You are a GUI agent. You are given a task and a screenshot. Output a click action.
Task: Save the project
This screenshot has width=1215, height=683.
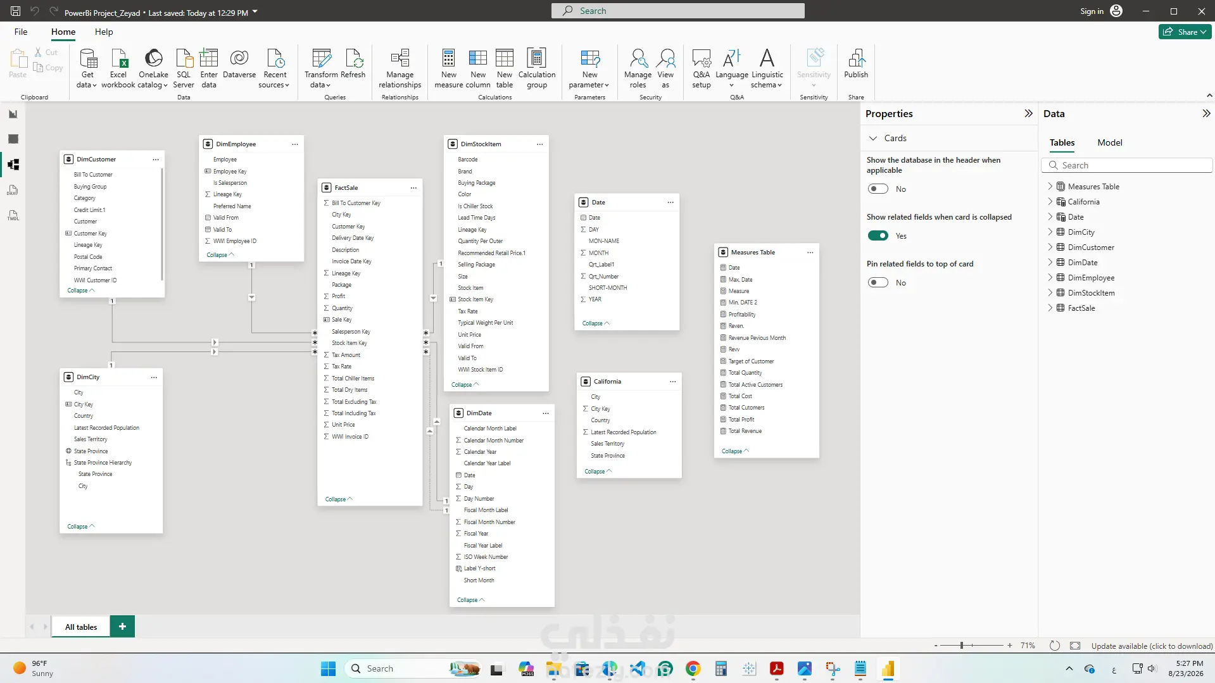click(x=16, y=11)
